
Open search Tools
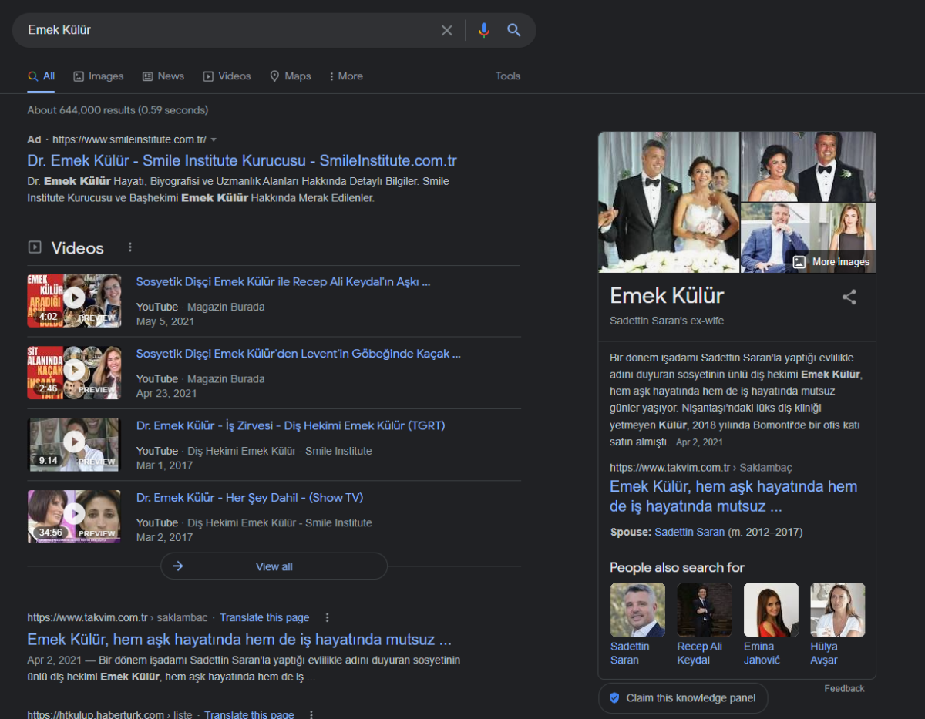(x=508, y=76)
